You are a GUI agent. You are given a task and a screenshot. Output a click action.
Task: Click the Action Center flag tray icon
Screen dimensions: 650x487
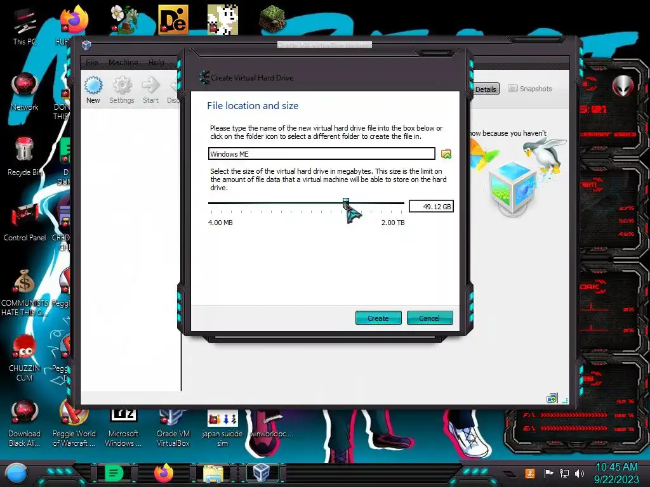pos(548,473)
